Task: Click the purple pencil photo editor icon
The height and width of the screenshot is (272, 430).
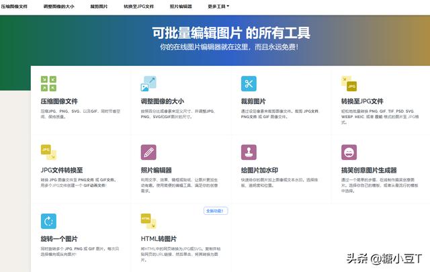Action: pos(148,152)
